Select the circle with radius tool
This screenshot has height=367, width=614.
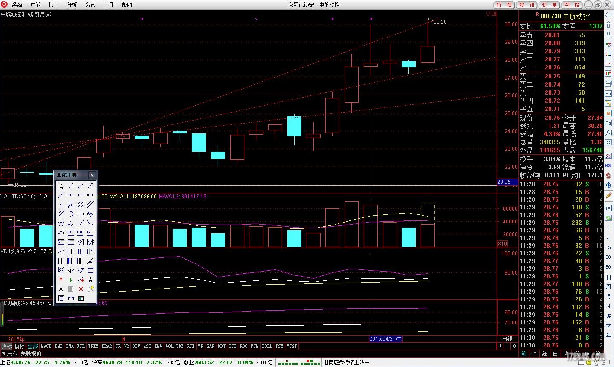point(81,214)
